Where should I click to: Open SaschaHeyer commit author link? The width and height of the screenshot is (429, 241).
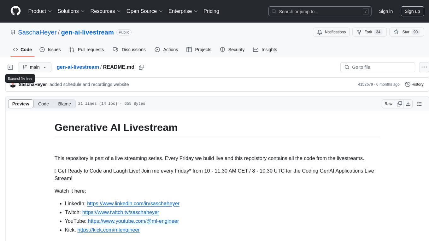pyautogui.click(x=33, y=85)
